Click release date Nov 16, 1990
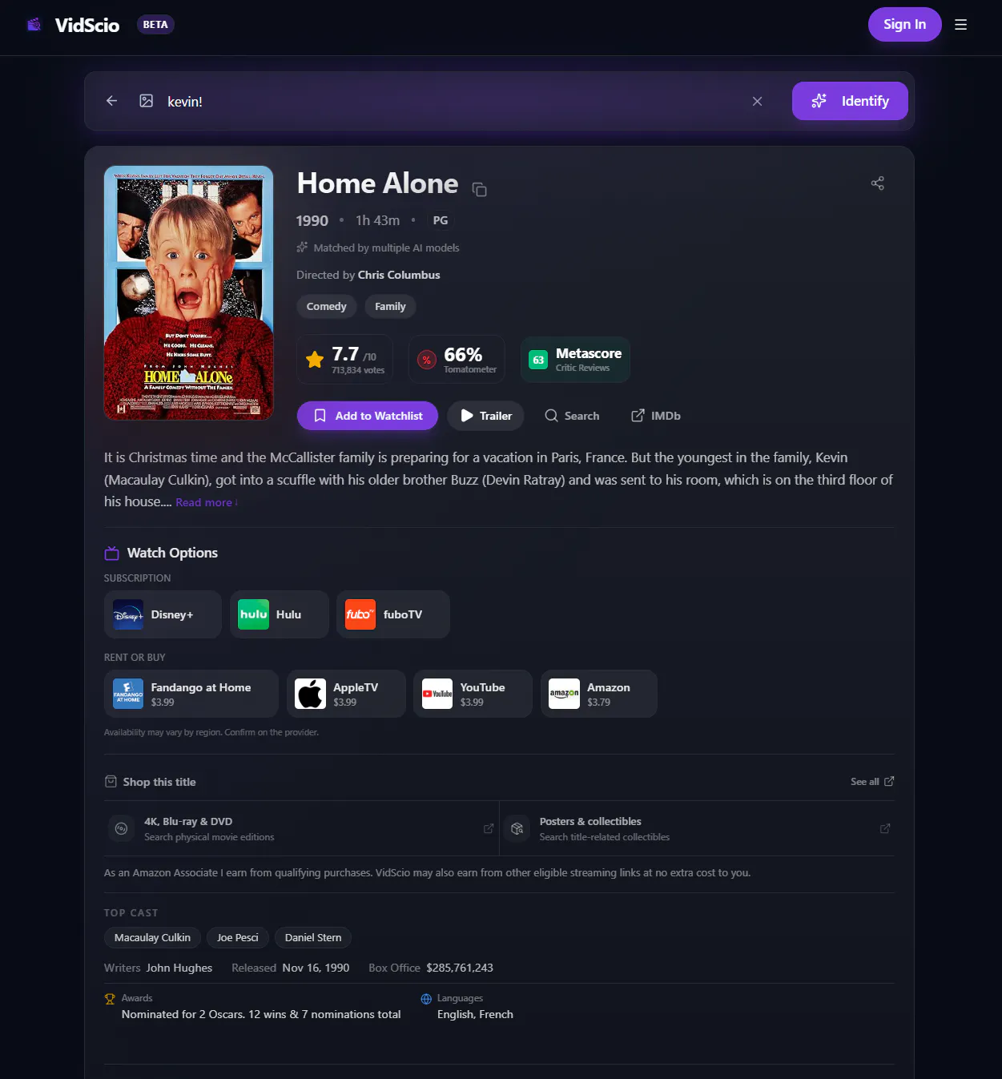 tap(316, 968)
